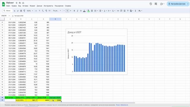The image size is (190, 107).
Task: Open the name box dropdown
Action: tap(9, 16)
